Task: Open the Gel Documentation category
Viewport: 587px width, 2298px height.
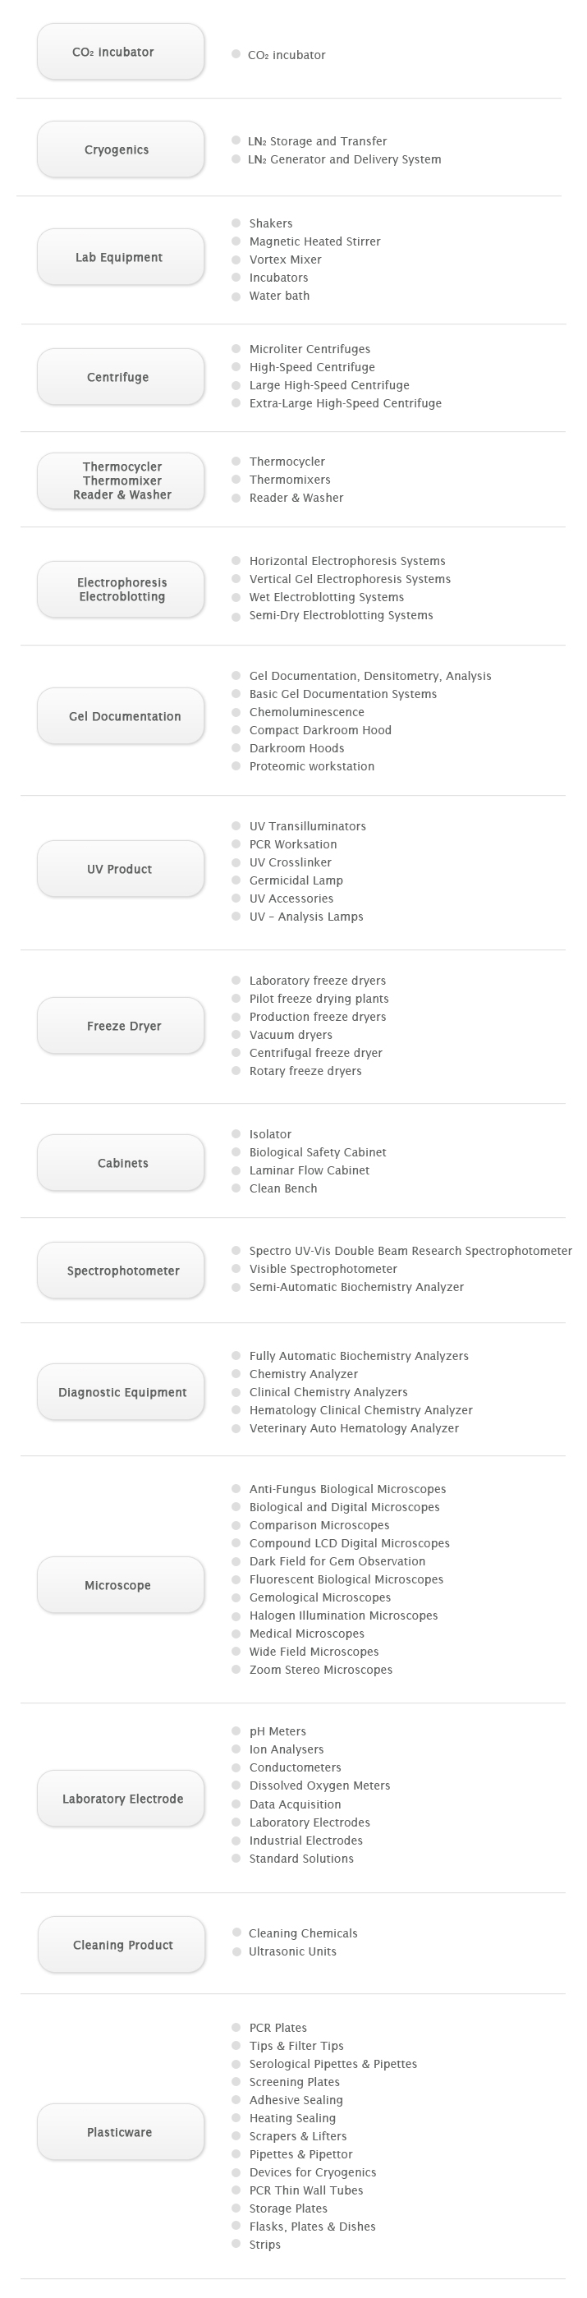Action: pyautogui.click(x=121, y=716)
